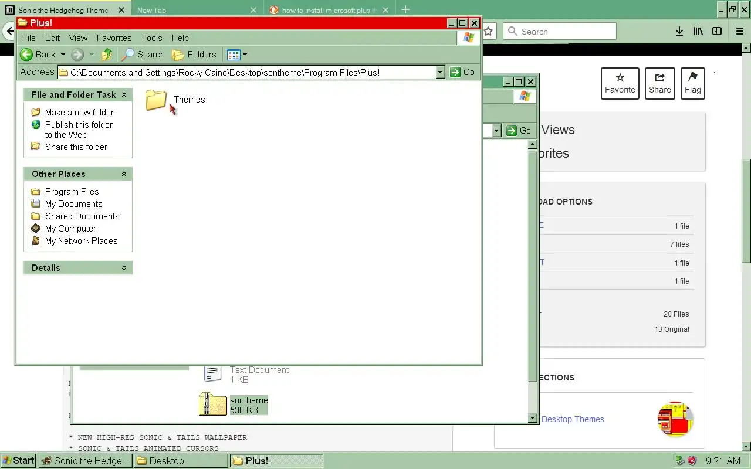Switch to Sonic the Hedge... taskbar item

86,461
